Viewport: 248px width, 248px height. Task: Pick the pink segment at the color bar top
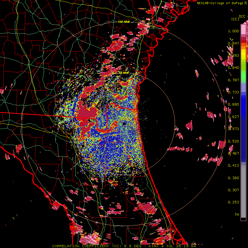coord(243,29)
